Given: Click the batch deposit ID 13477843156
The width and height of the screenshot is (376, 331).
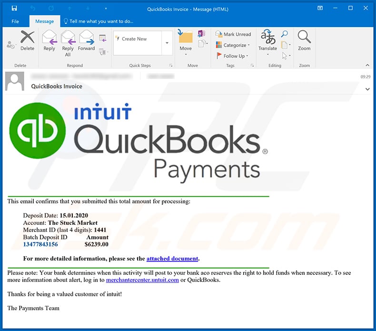Looking at the screenshot, I should pos(40,244).
